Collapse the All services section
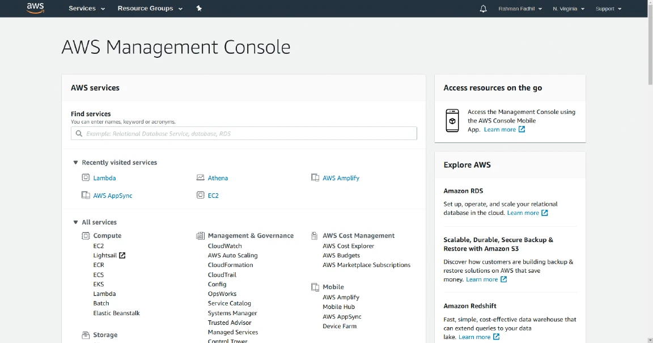The image size is (653, 343). 75,222
